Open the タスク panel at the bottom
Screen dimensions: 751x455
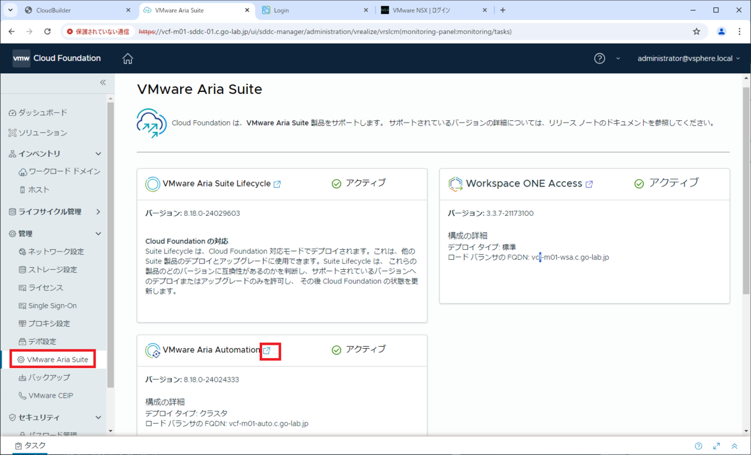30,446
